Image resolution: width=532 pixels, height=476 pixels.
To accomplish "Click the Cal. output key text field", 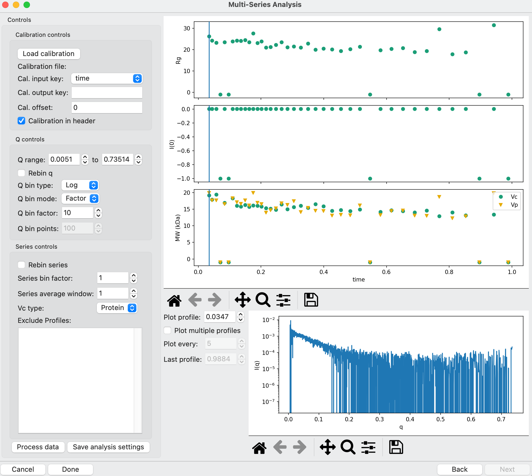I will 107,93.
